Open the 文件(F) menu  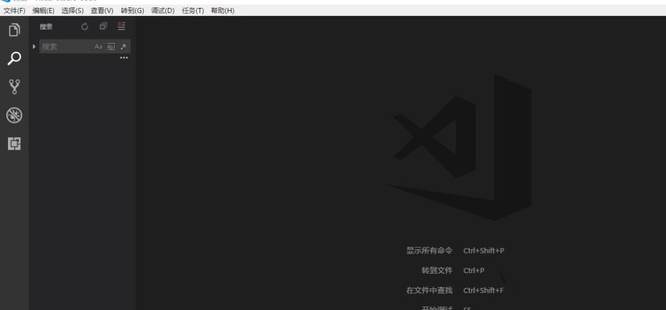pos(15,11)
